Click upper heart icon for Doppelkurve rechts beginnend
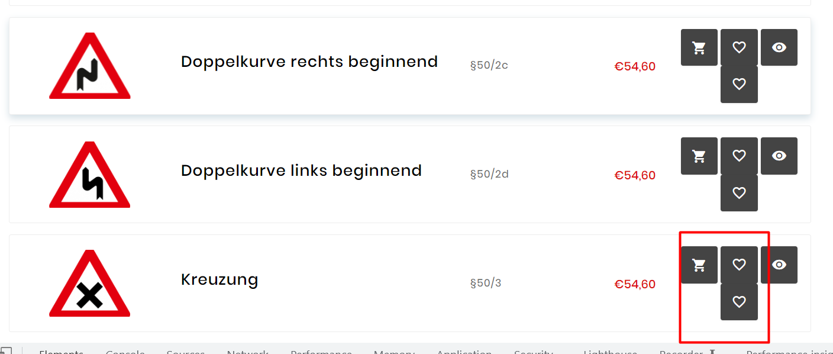 (739, 47)
